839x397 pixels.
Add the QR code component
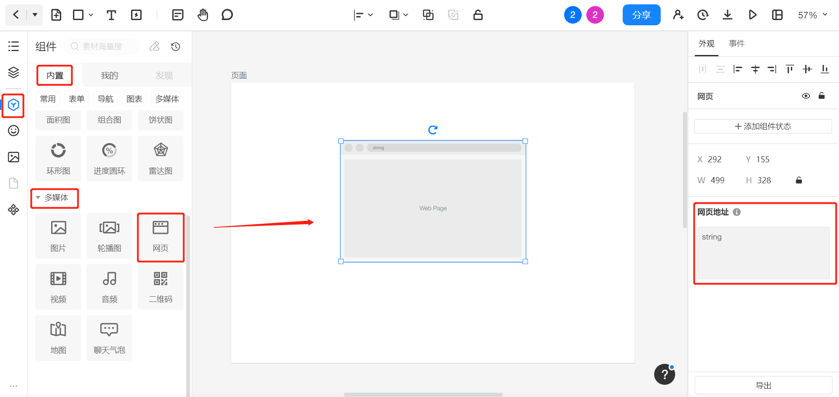(x=160, y=287)
